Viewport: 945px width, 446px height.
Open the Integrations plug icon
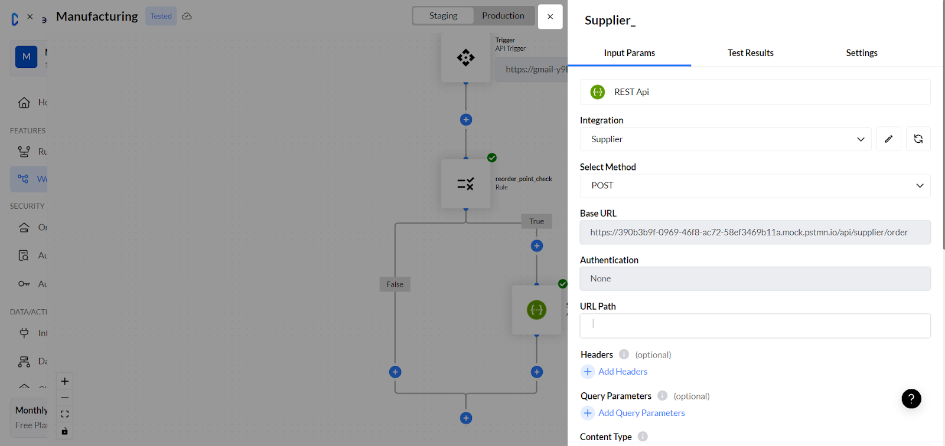click(24, 333)
